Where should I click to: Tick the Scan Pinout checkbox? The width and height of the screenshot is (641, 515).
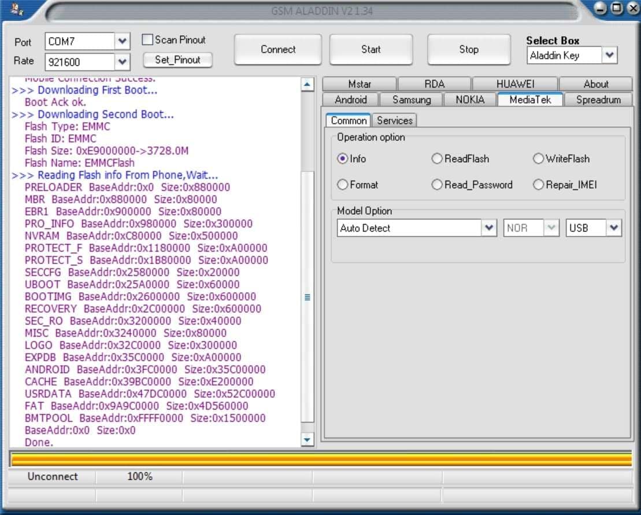click(147, 40)
